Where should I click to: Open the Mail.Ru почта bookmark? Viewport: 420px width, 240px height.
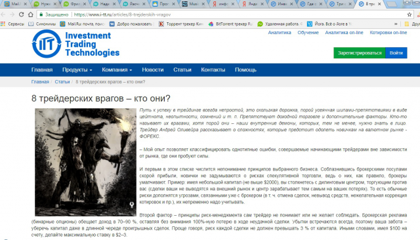pyautogui.click(x=82, y=24)
